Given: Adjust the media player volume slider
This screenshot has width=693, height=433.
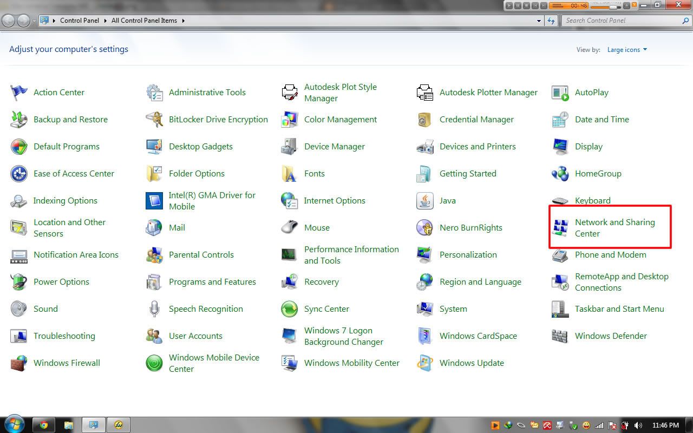Looking at the screenshot, I should (613, 6).
